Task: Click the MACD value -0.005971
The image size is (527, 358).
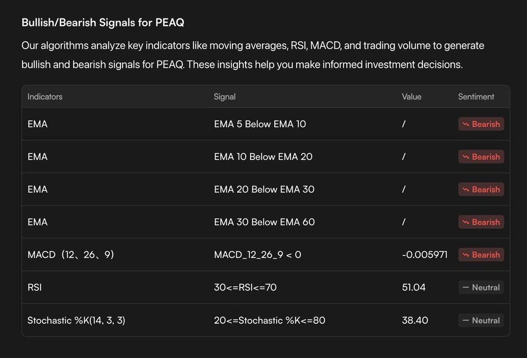Action: [x=424, y=255]
